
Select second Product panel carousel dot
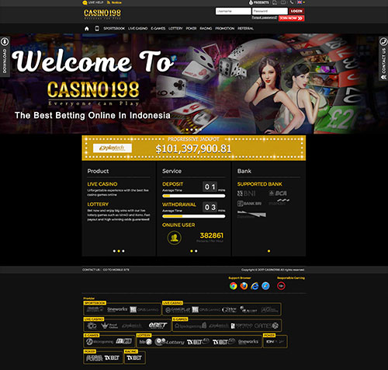click(x=119, y=251)
